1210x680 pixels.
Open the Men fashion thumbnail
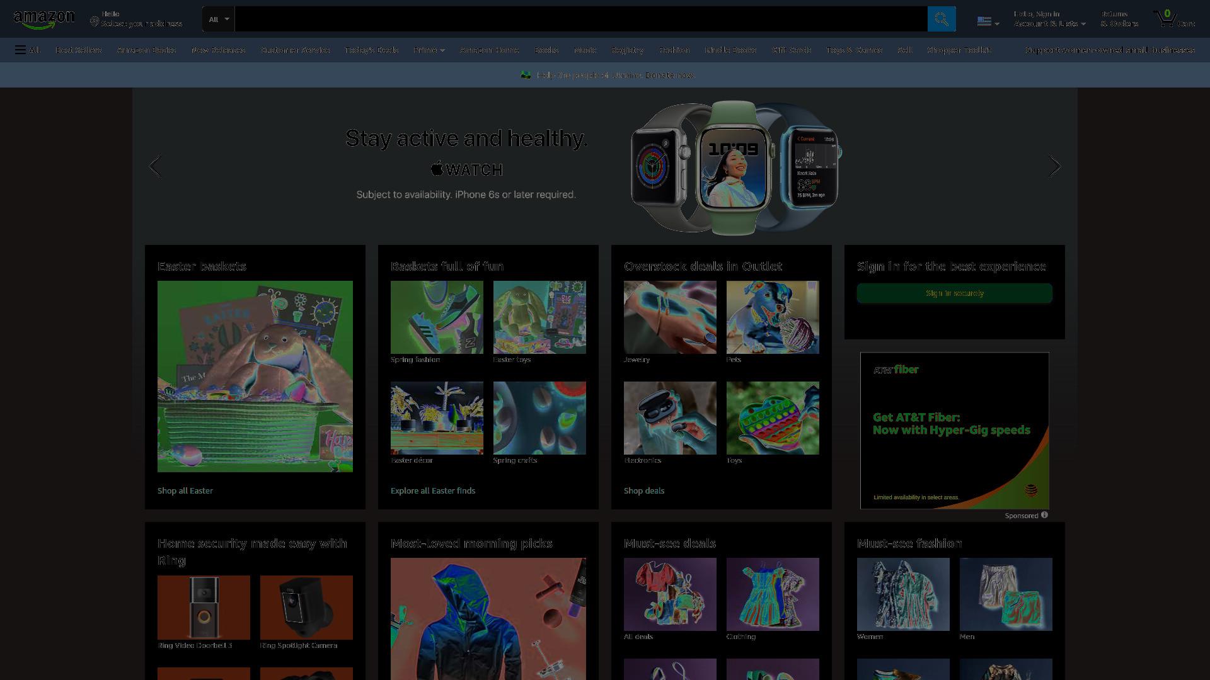(1006, 594)
